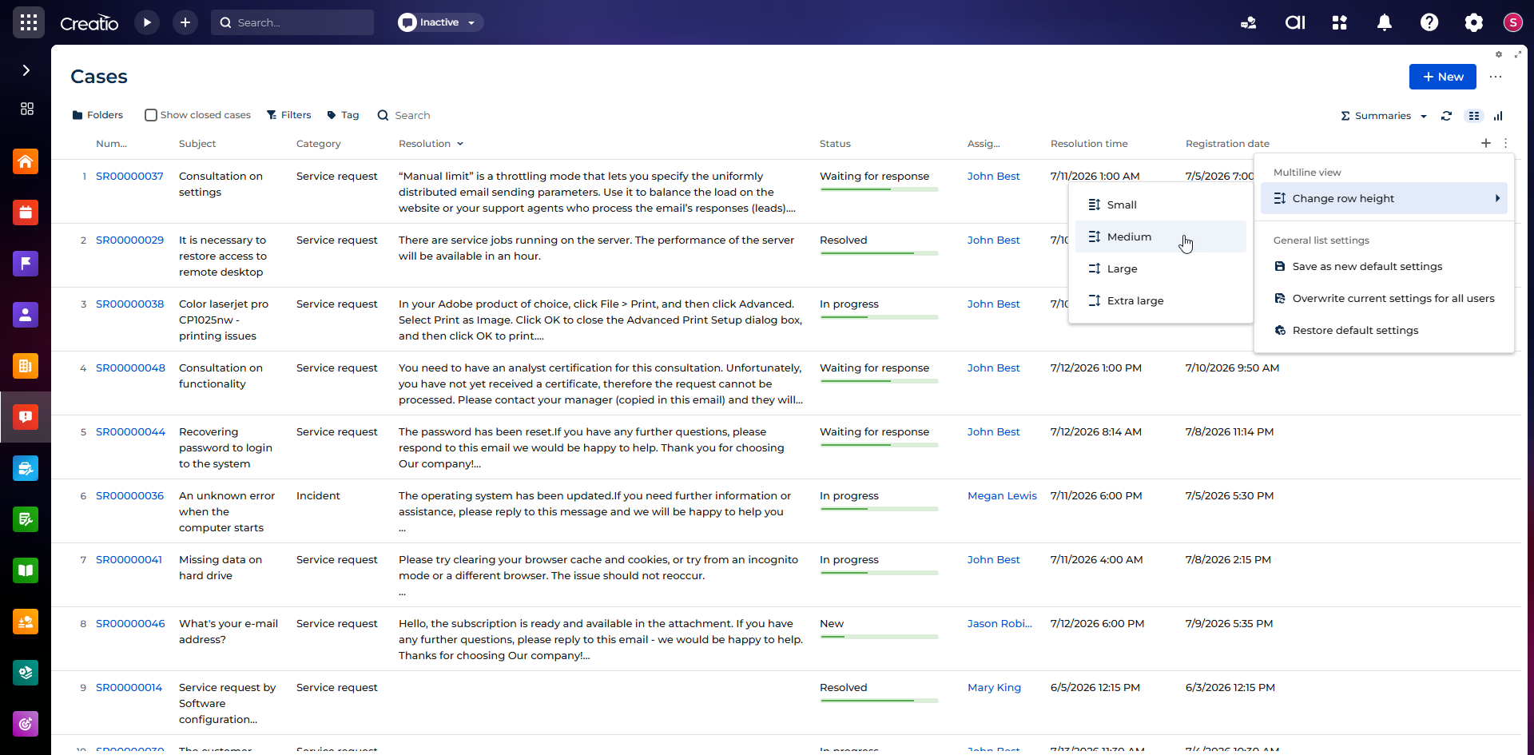The image size is (1534, 755).
Task: Add a column with the plus icon
Action: click(x=1486, y=143)
